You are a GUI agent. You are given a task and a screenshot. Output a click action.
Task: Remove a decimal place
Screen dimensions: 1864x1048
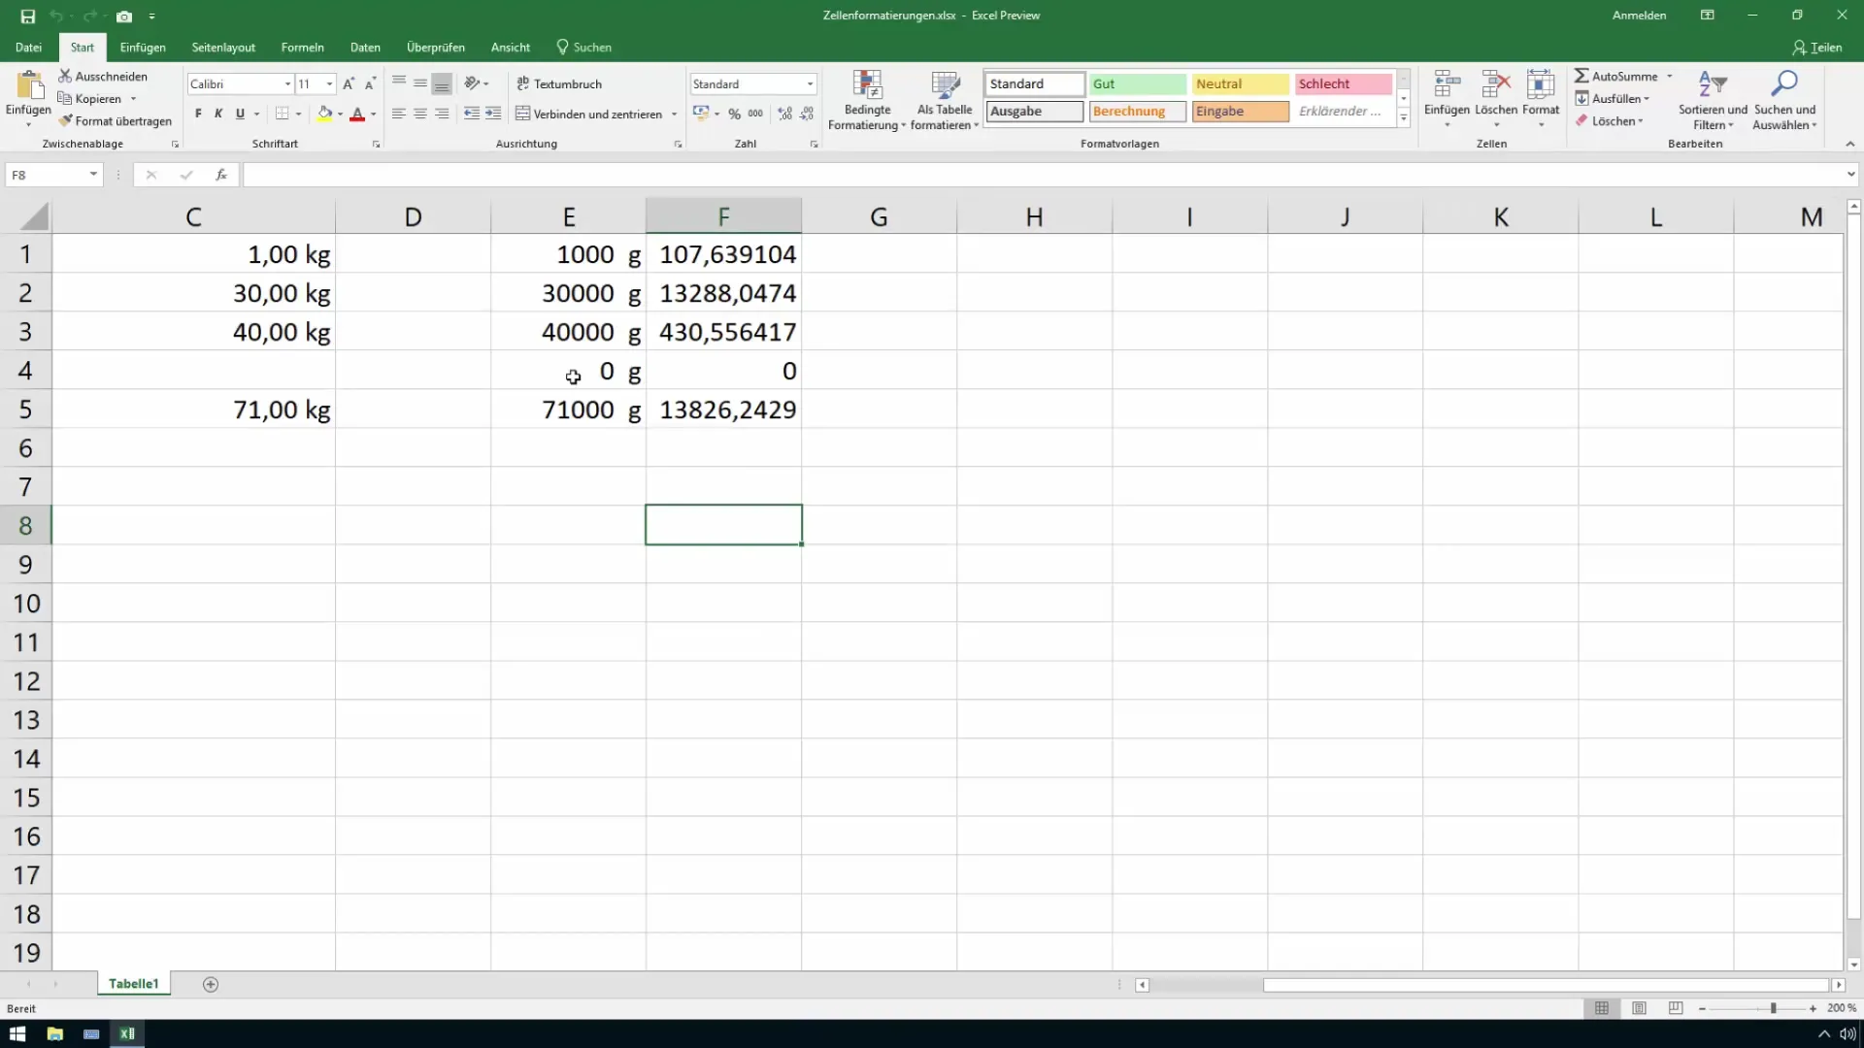tap(807, 114)
